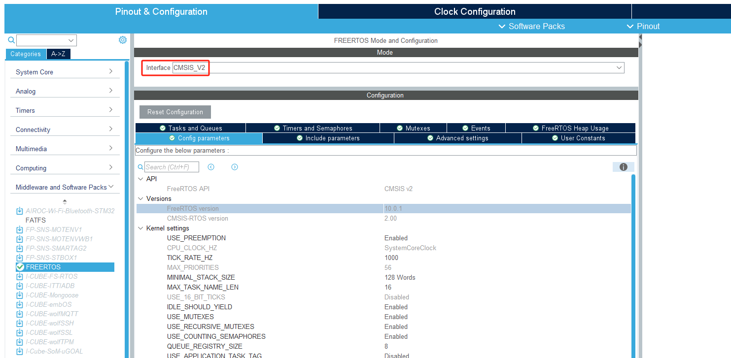
Task: Open the Timers and Semaphores tab
Action: 313,128
